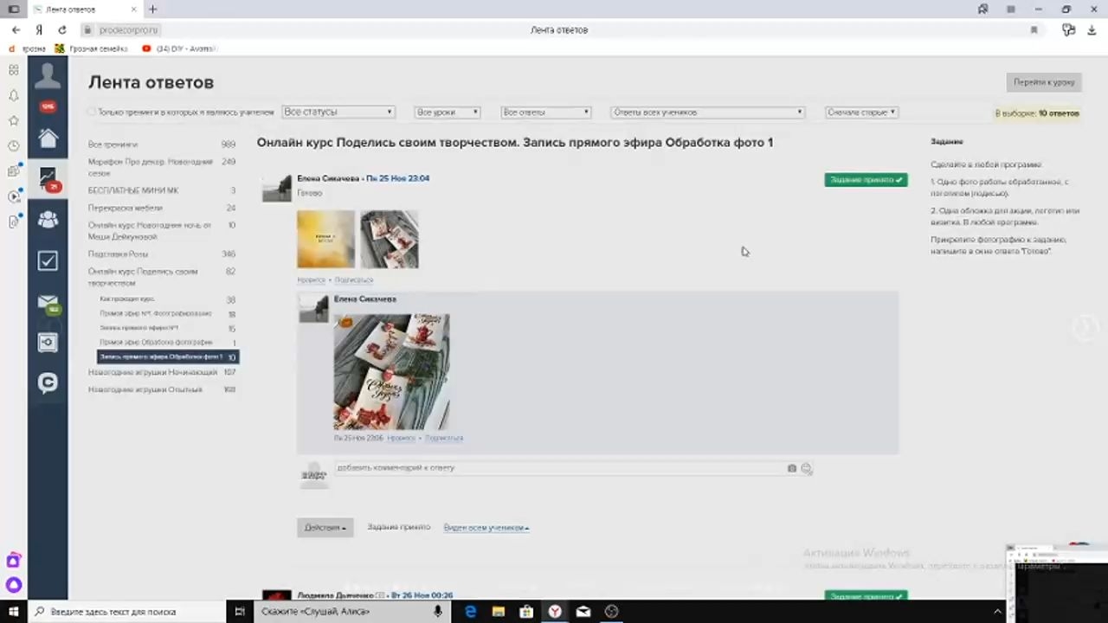Image resolution: width=1108 pixels, height=623 pixels.
Task: Open the Yandex Browser taskbar icon
Action: [x=555, y=612]
